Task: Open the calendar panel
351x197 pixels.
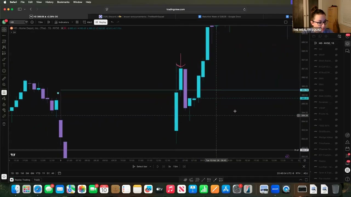Action: coord(347,149)
